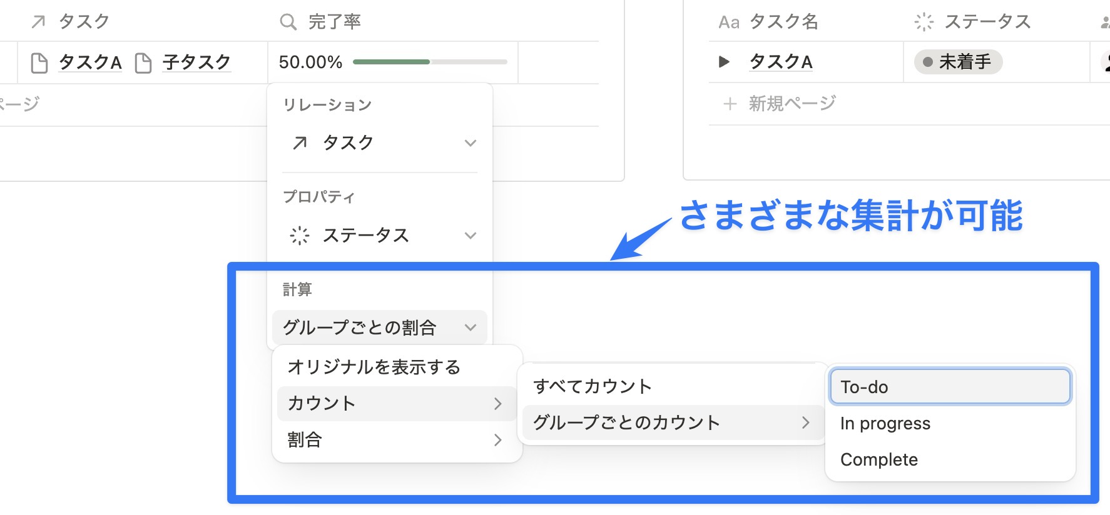
Task: Open タスクA page in タスク名 column
Action: point(781,62)
